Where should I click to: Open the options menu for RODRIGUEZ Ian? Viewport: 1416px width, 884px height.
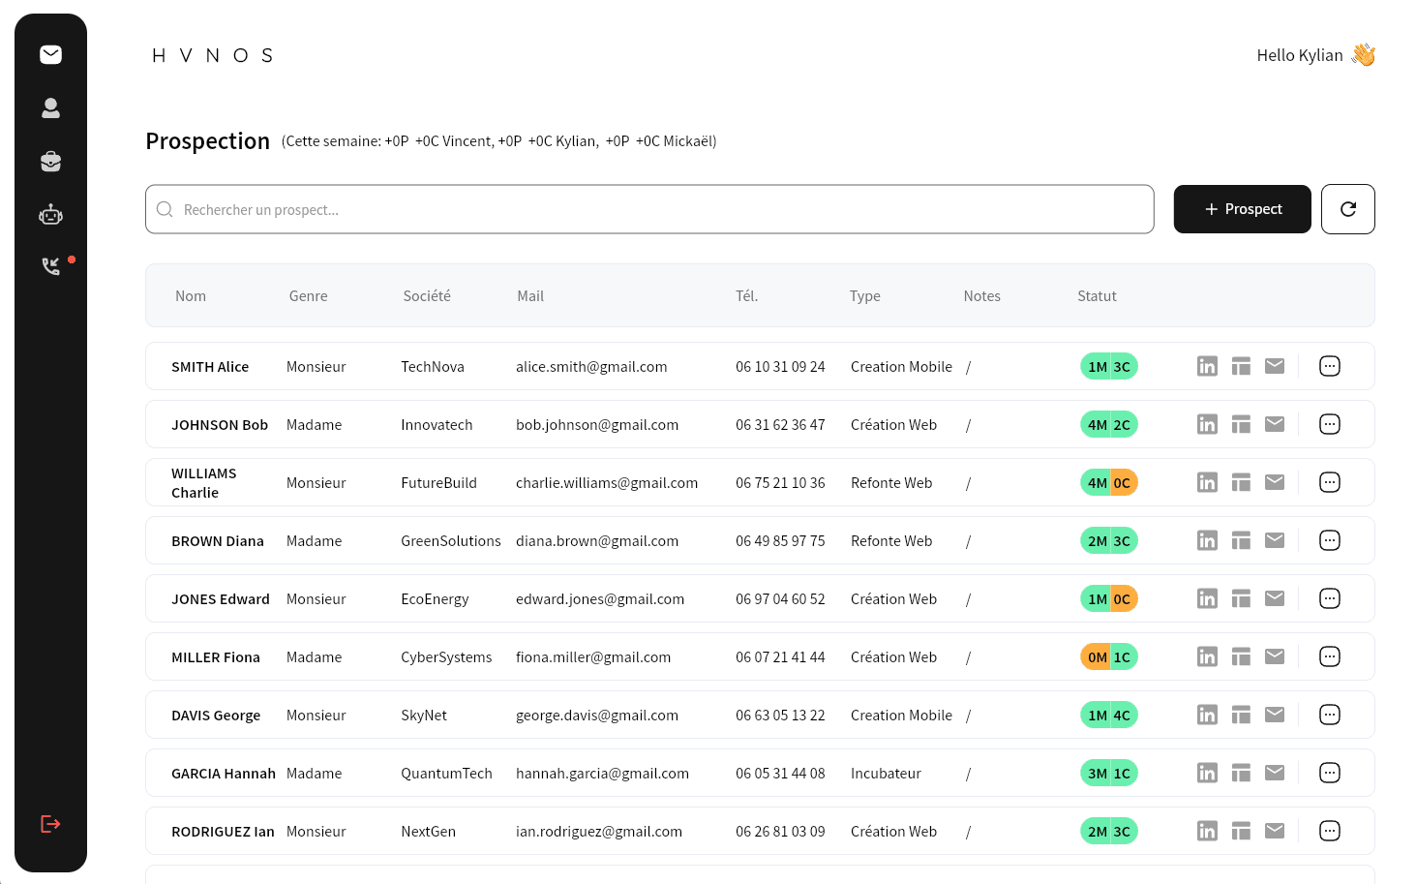click(x=1329, y=831)
